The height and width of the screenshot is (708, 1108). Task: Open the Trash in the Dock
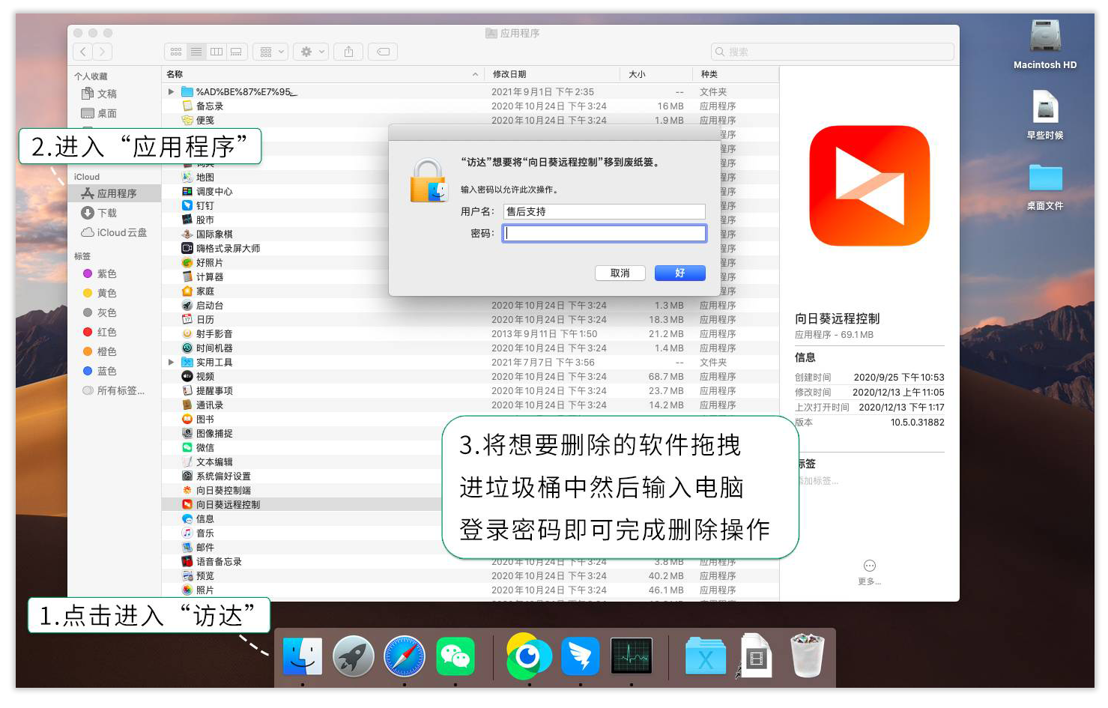pyautogui.click(x=808, y=656)
